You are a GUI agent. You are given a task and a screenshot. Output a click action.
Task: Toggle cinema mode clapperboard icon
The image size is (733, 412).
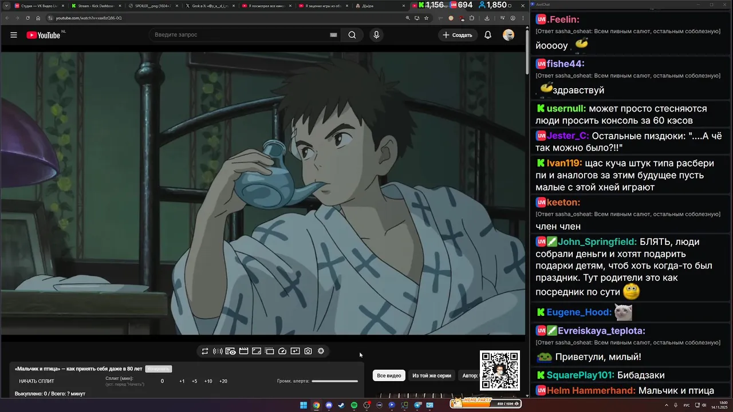(x=243, y=351)
